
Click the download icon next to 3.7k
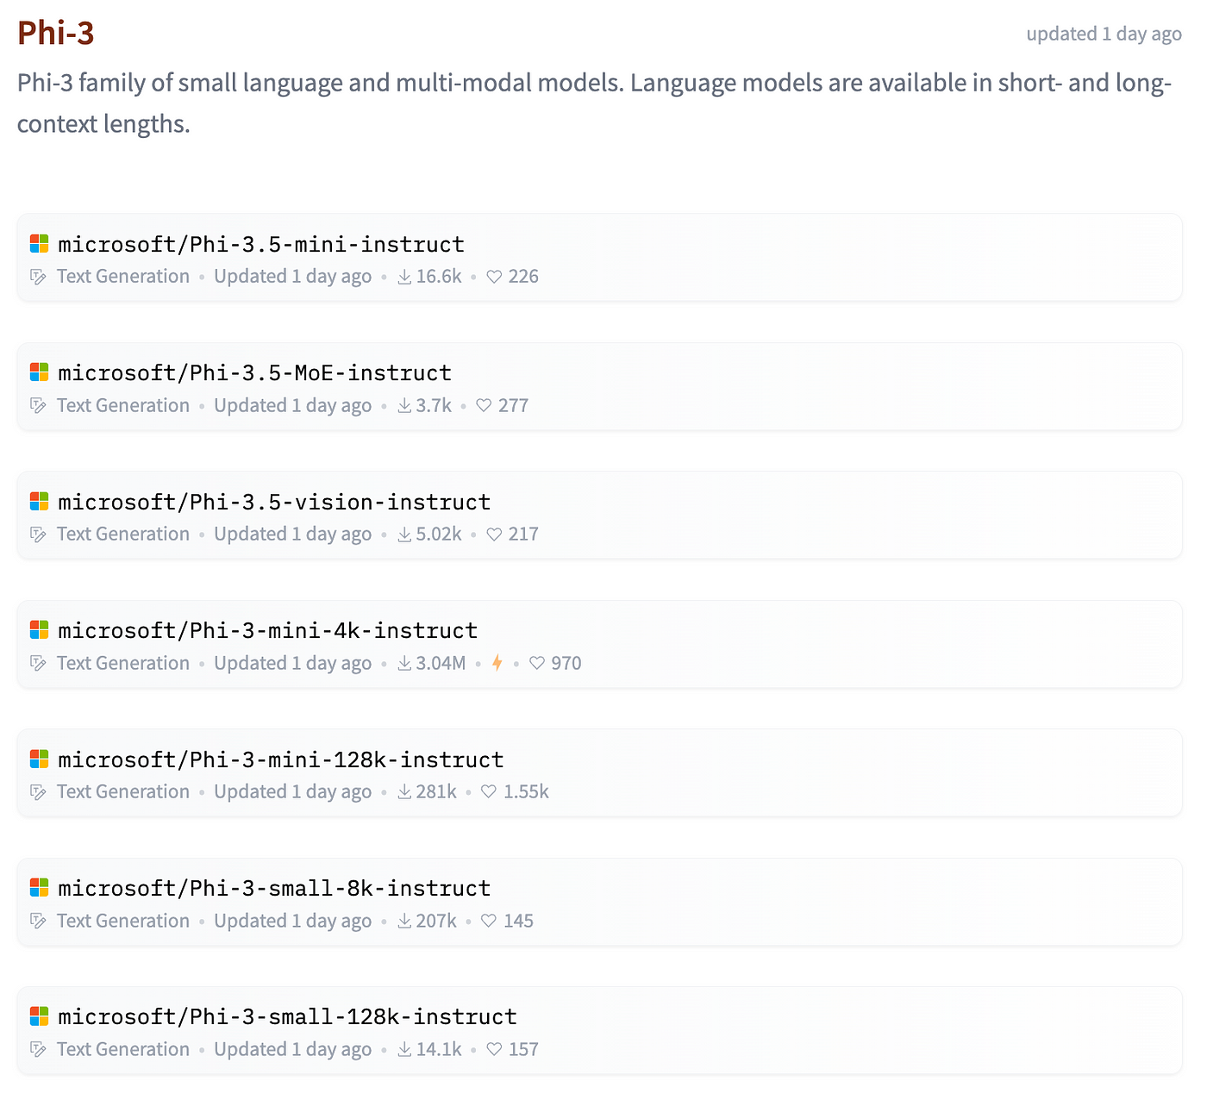click(404, 405)
